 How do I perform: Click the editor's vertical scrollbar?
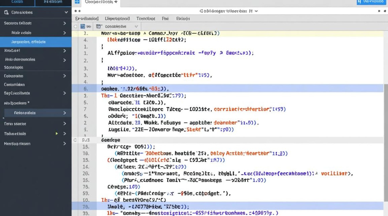coord(386,115)
